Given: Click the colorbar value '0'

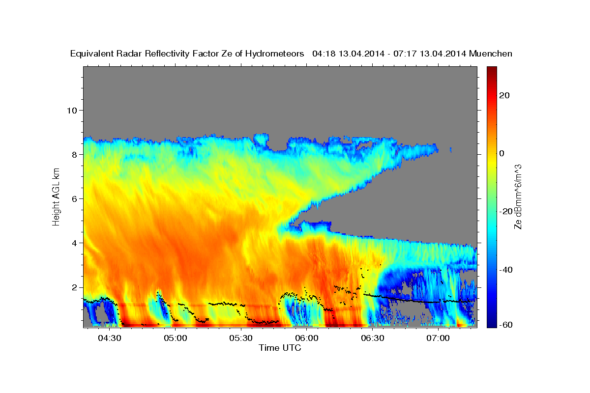Looking at the screenshot, I should [x=502, y=153].
